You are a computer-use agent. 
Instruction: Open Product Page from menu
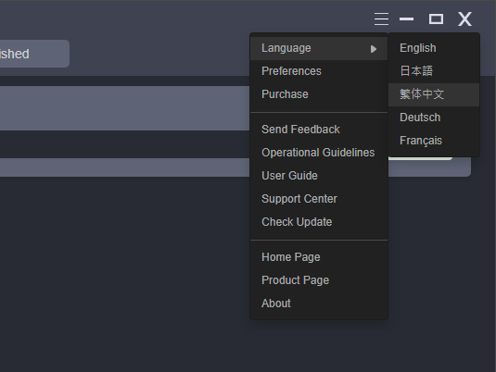[x=319, y=280]
